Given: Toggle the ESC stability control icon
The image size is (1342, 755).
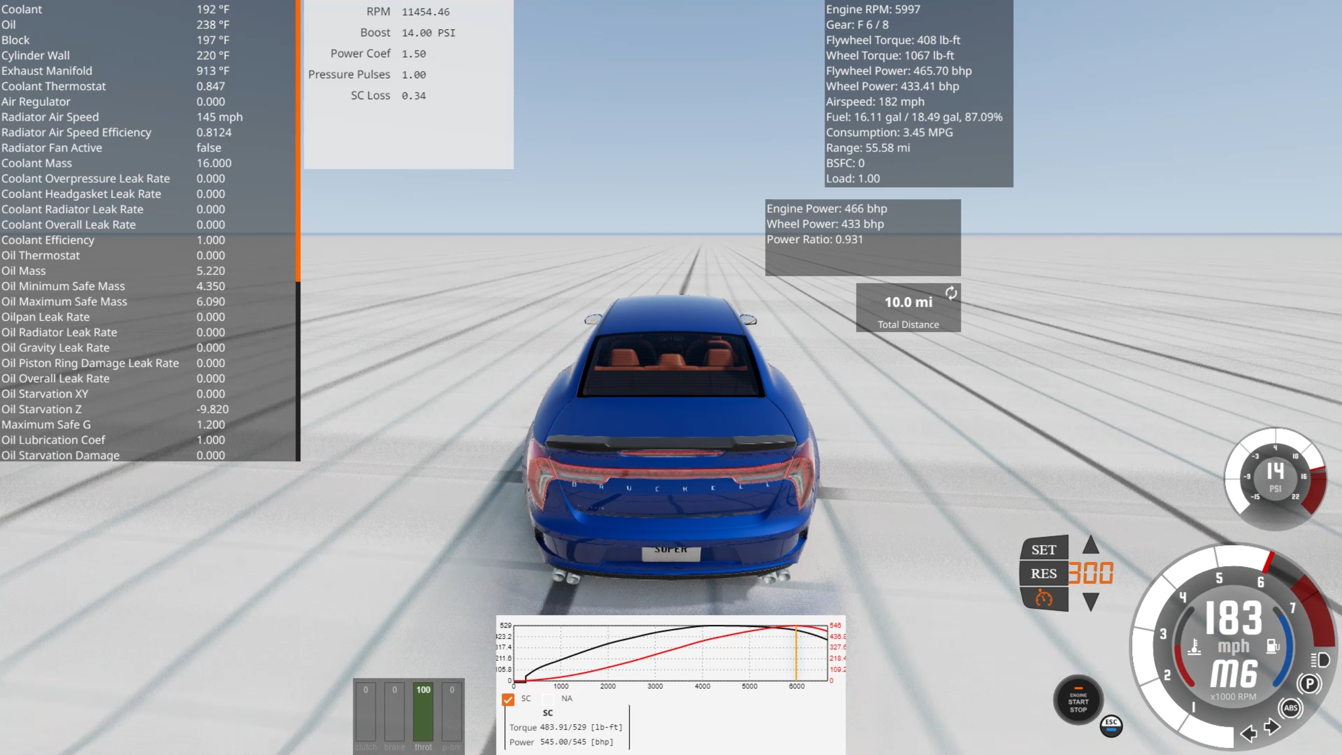Looking at the screenshot, I should [x=1111, y=726].
